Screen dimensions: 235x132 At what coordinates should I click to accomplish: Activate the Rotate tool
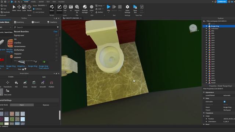tap(29, 8)
